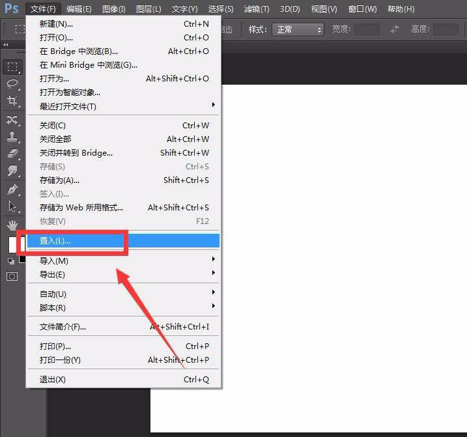The height and width of the screenshot is (437, 467).
Task: Choose 打开为... menu item
Action: [123, 79]
